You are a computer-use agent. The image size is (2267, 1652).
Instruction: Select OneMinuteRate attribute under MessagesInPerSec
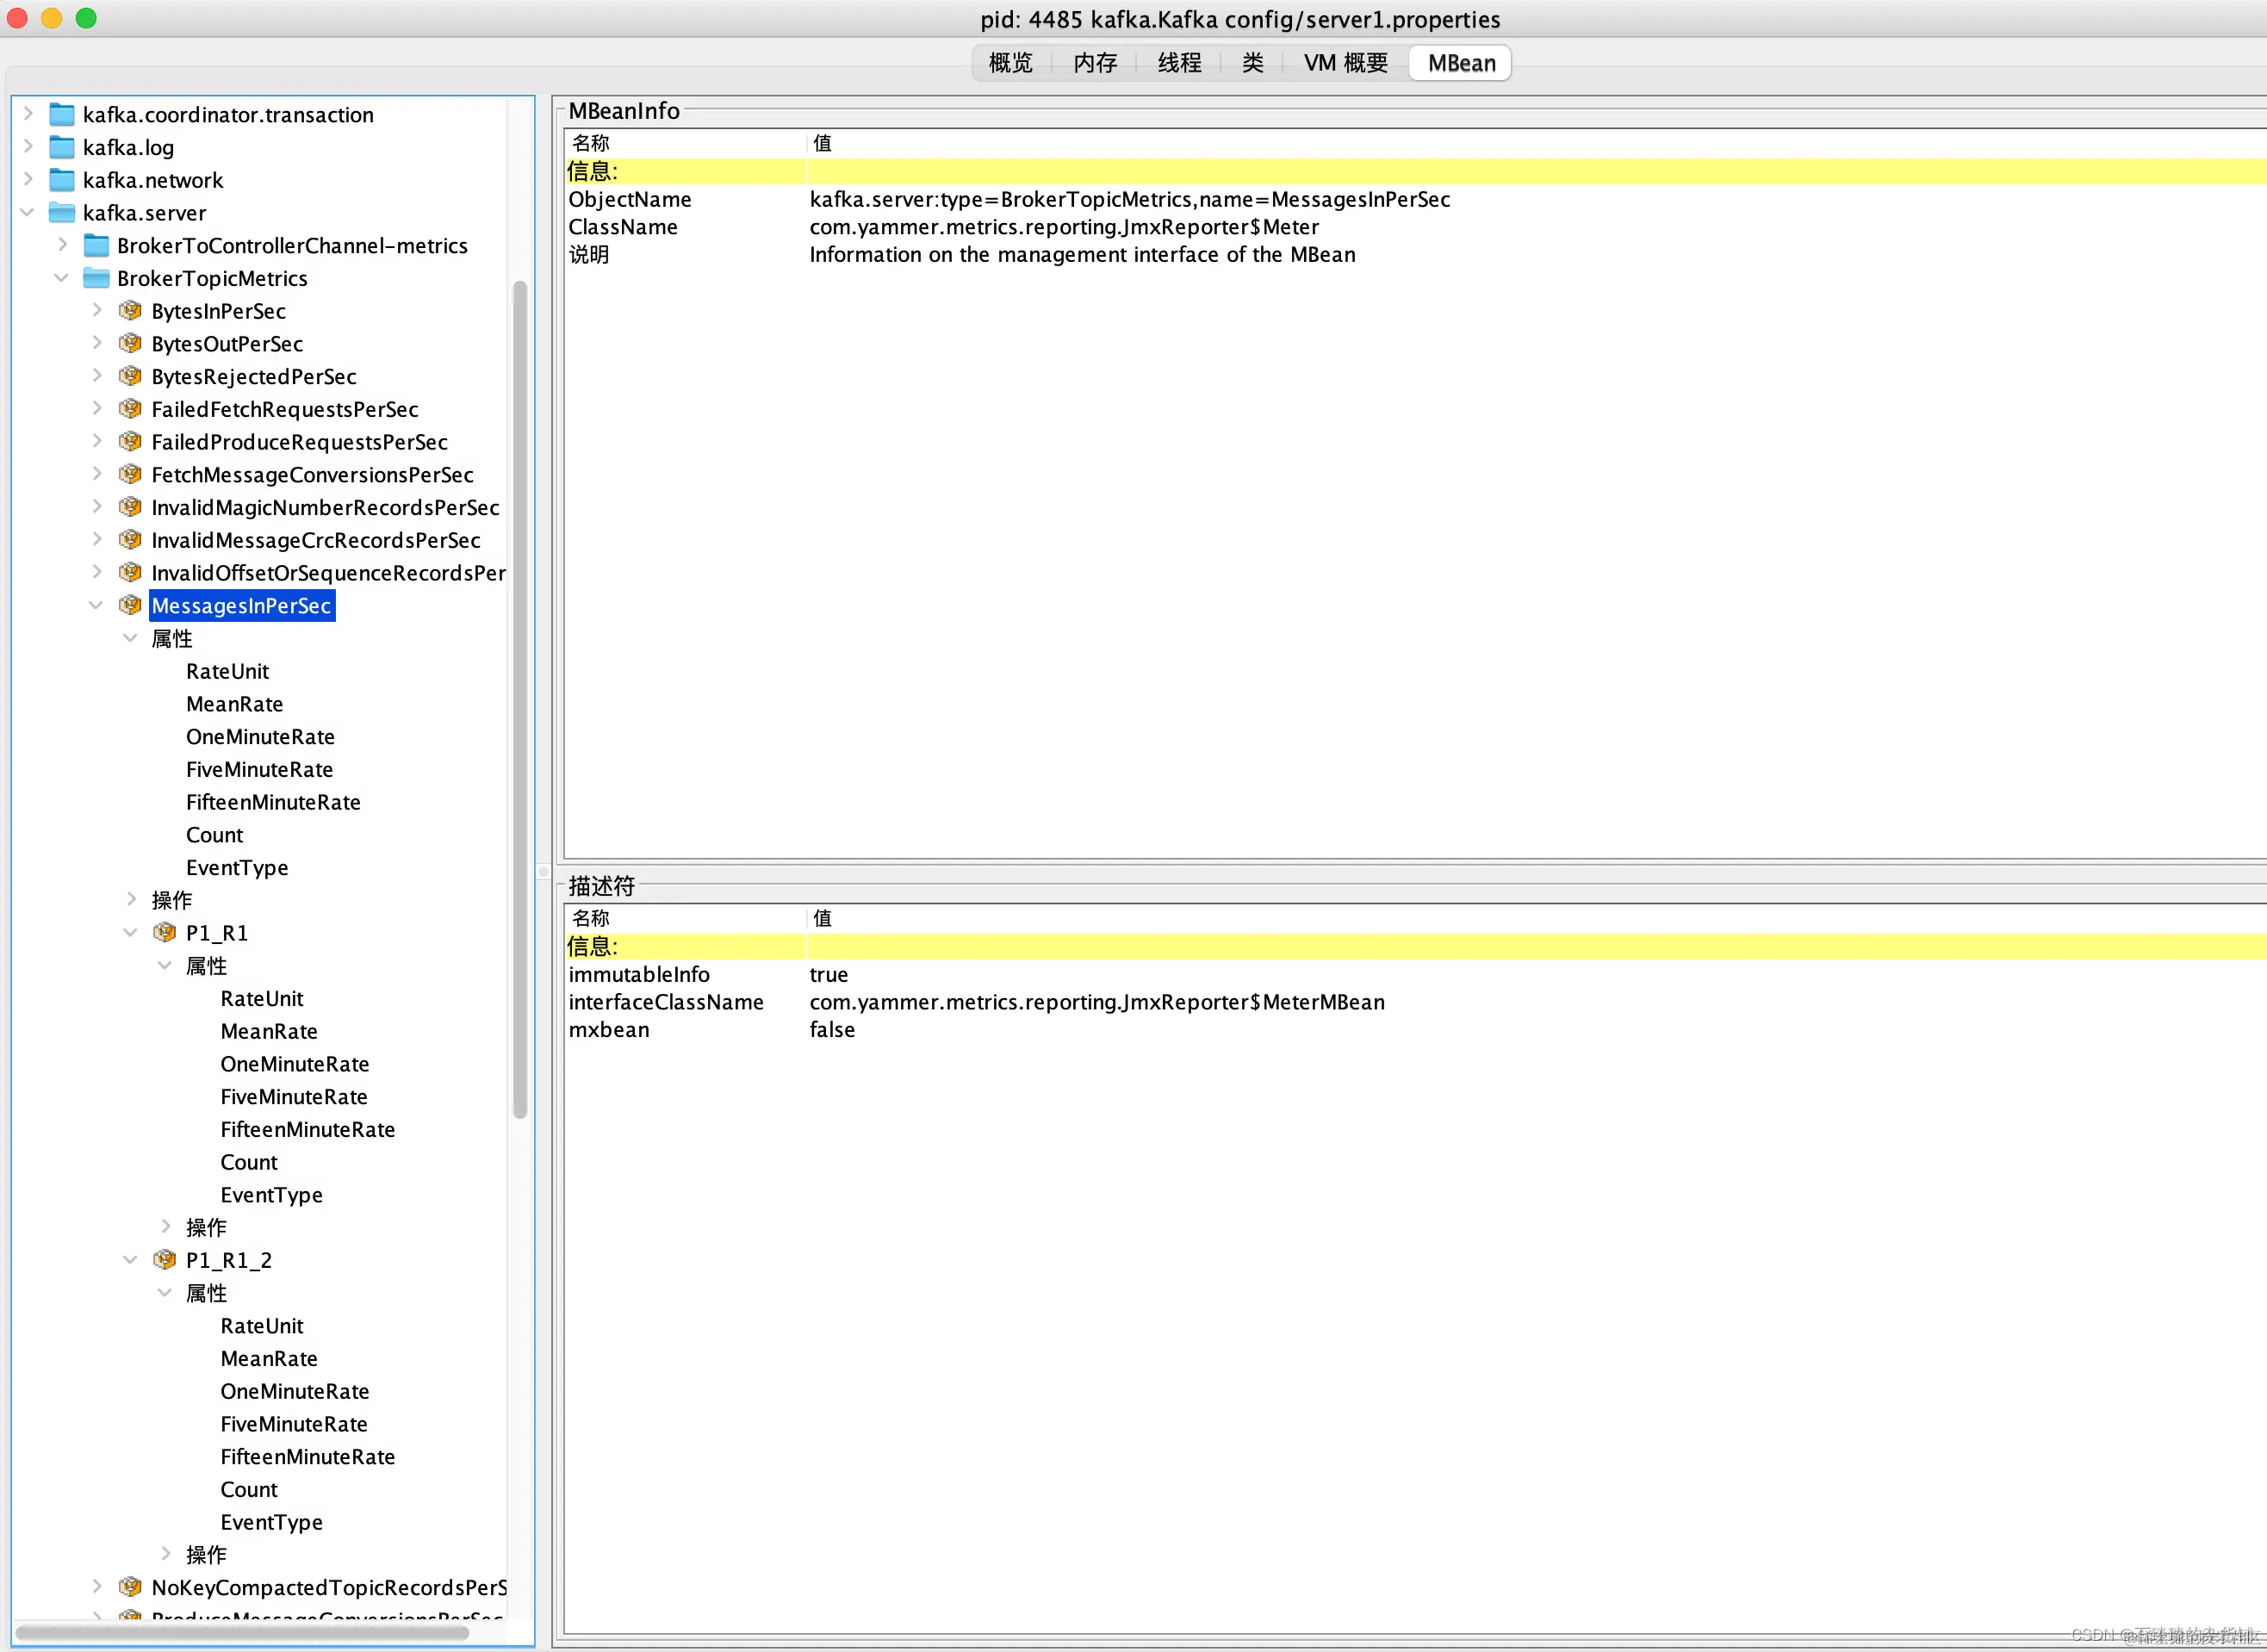point(260,737)
